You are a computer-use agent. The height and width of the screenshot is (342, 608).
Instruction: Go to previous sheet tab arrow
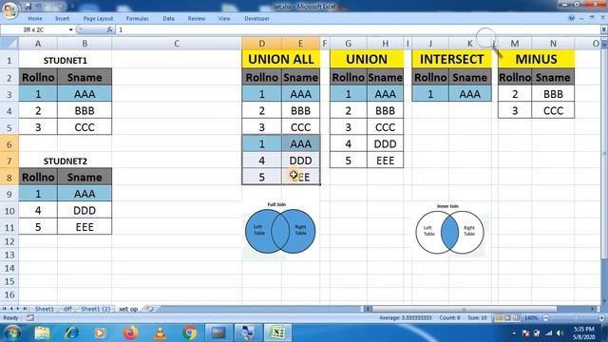[11, 309]
